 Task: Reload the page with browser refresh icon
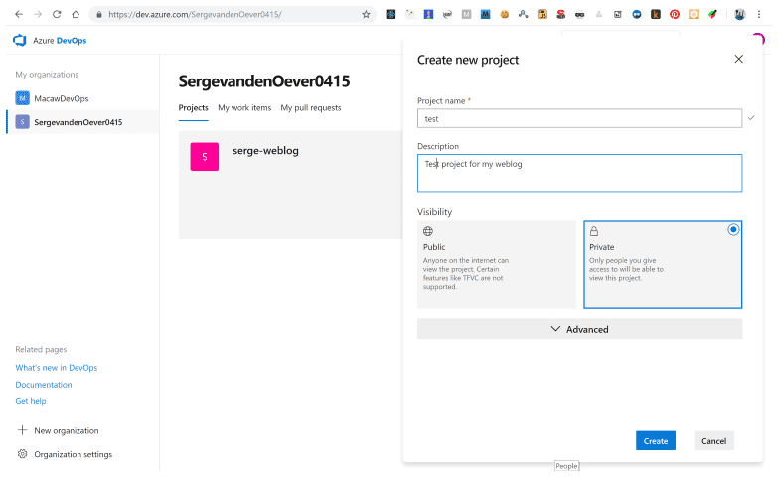pos(56,15)
